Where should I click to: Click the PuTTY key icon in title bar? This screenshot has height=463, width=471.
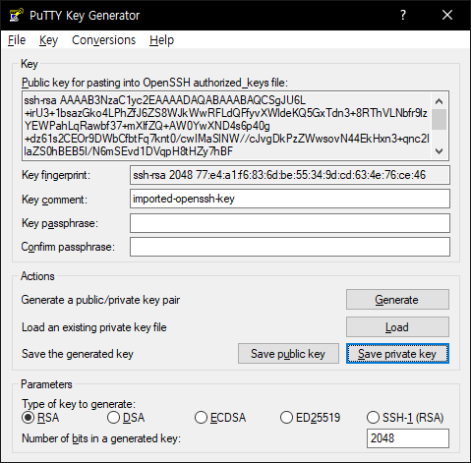point(16,15)
